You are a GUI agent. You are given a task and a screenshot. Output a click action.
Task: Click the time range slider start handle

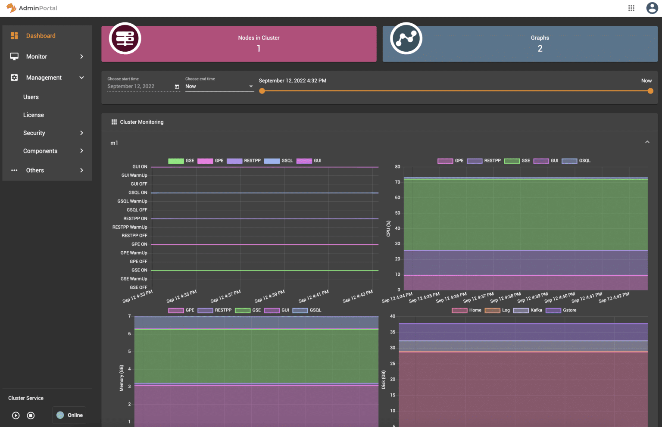click(x=262, y=91)
